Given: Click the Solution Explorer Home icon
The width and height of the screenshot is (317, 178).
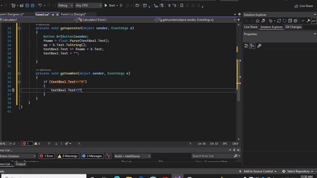Looking at the screenshot, I should [258, 21].
